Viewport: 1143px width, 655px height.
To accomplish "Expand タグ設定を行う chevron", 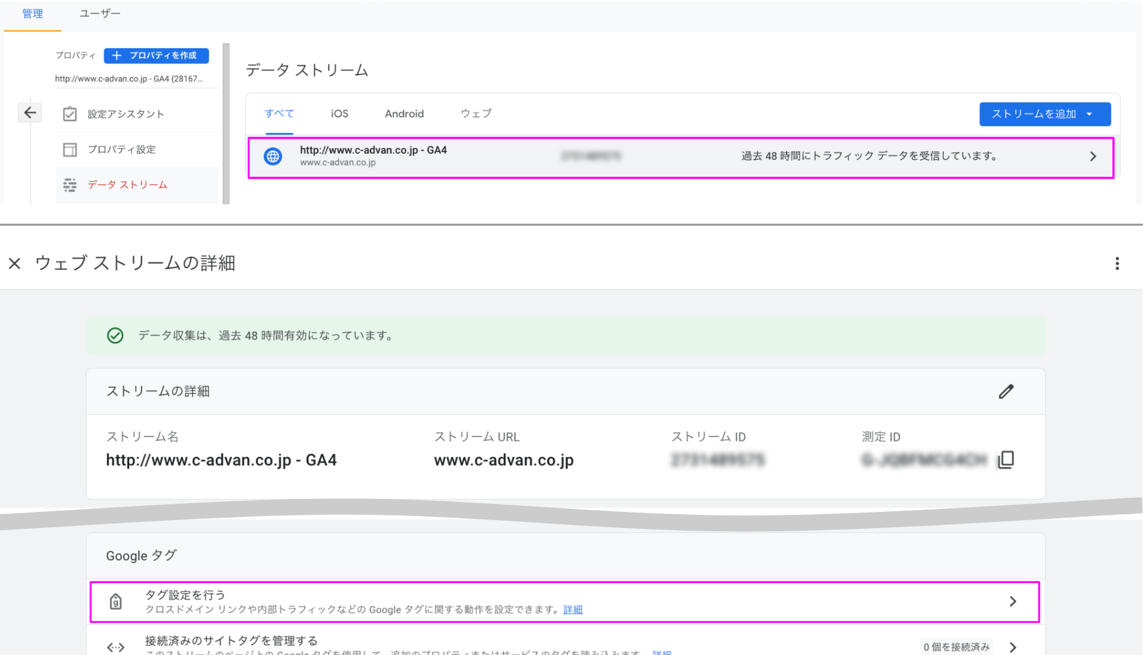I will (1013, 601).
